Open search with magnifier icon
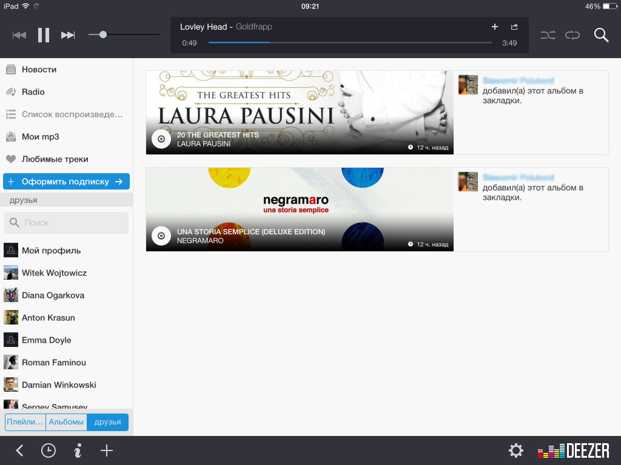 [601, 35]
